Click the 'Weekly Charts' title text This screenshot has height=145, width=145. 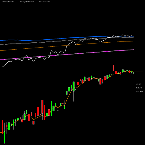(8, 2)
